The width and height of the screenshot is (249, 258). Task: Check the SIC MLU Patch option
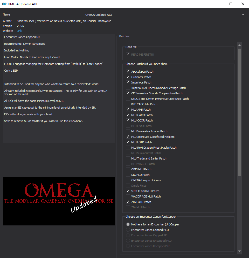pyautogui.click(x=128, y=175)
